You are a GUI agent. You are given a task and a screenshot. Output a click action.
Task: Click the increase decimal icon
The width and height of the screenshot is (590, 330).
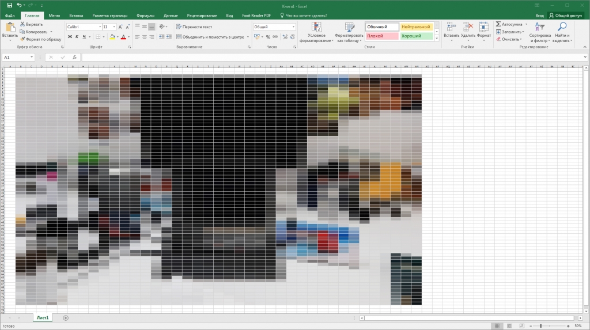pos(285,37)
